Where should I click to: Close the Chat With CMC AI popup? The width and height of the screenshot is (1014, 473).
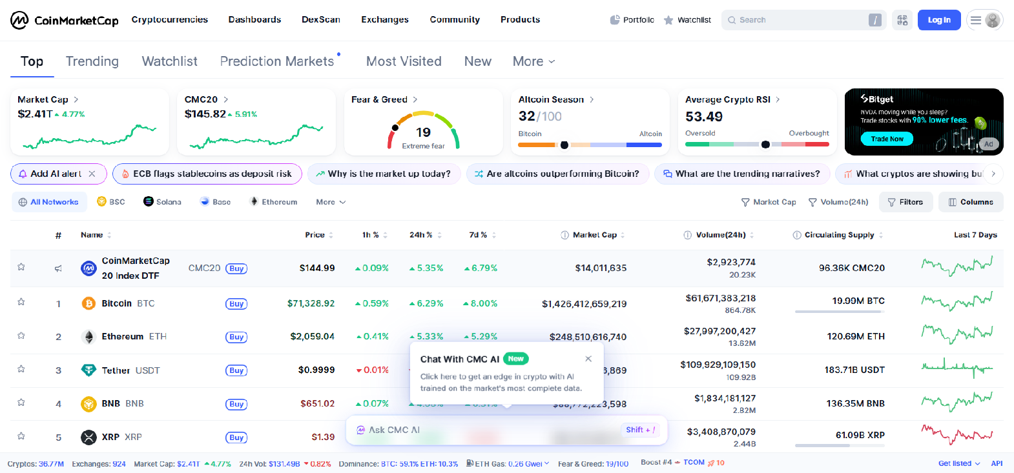click(x=588, y=359)
